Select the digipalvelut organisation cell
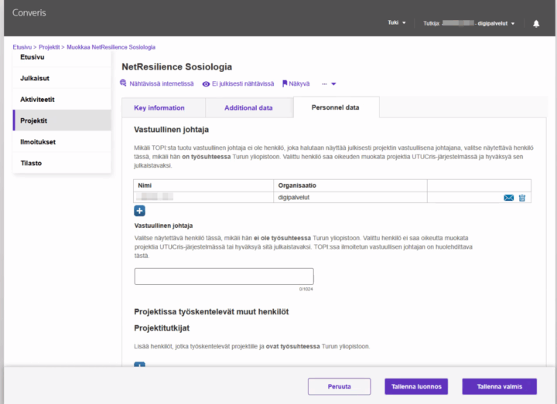The width and height of the screenshot is (557, 404). click(x=350, y=198)
